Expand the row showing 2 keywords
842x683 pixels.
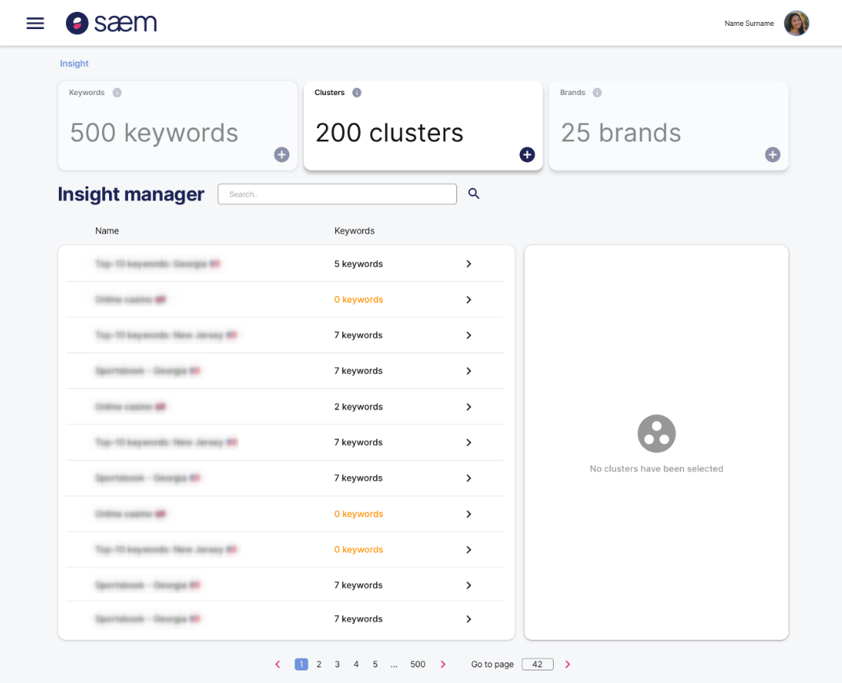468,407
